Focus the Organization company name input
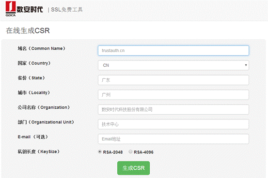This screenshot has height=178, width=268. tap(173, 109)
